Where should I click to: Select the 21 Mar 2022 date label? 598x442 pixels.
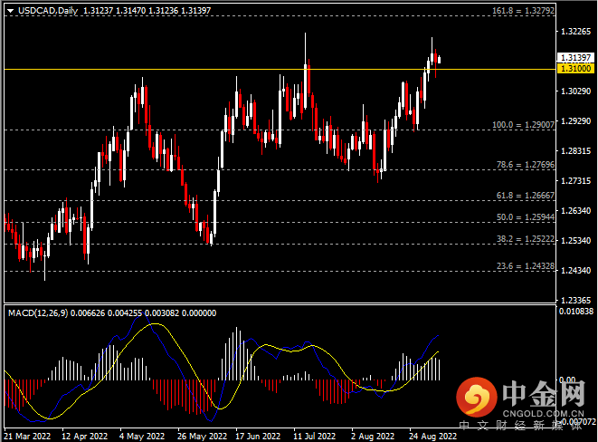point(27,436)
